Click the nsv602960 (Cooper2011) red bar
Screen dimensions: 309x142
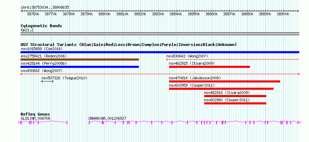(x=235, y=103)
